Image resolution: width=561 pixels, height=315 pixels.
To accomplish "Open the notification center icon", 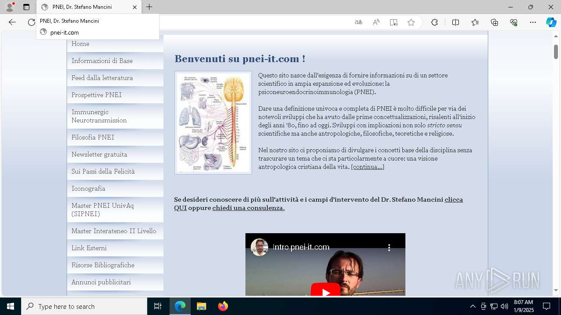I will click(547, 306).
